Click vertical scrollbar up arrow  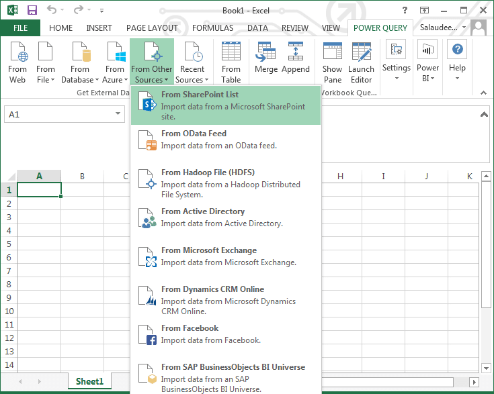[x=486, y=177]
